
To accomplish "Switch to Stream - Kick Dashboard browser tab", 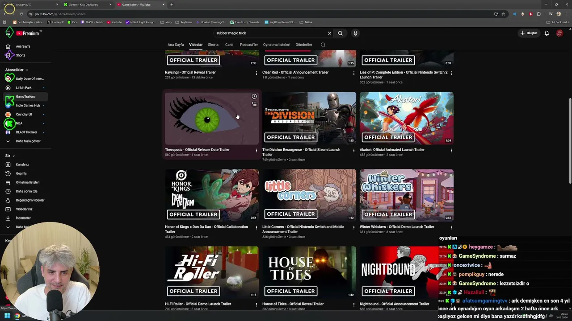I will (x=87, y=4).
